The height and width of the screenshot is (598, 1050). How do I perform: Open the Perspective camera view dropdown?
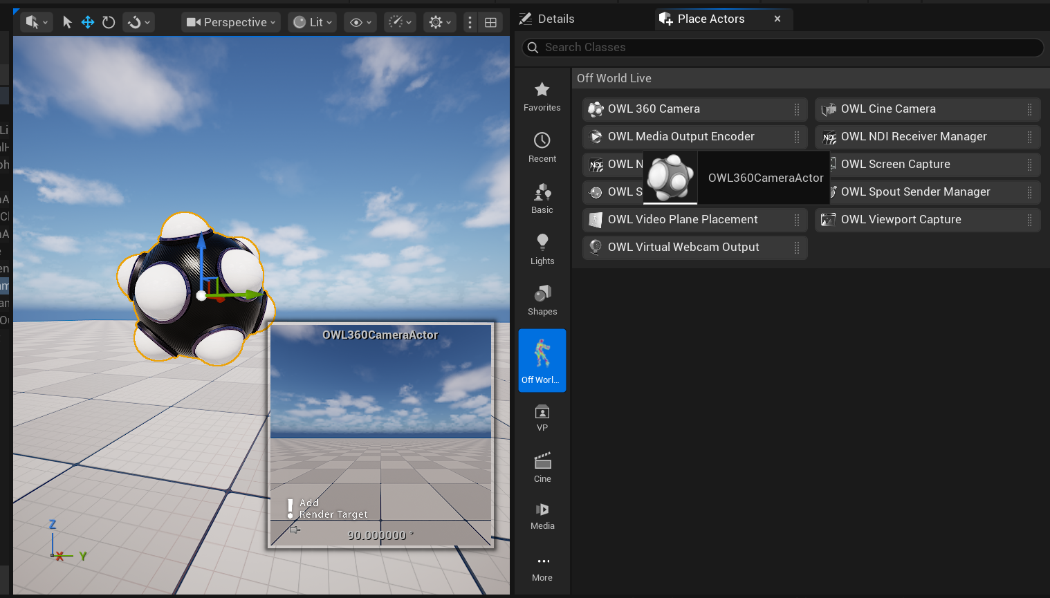point(231,22)
